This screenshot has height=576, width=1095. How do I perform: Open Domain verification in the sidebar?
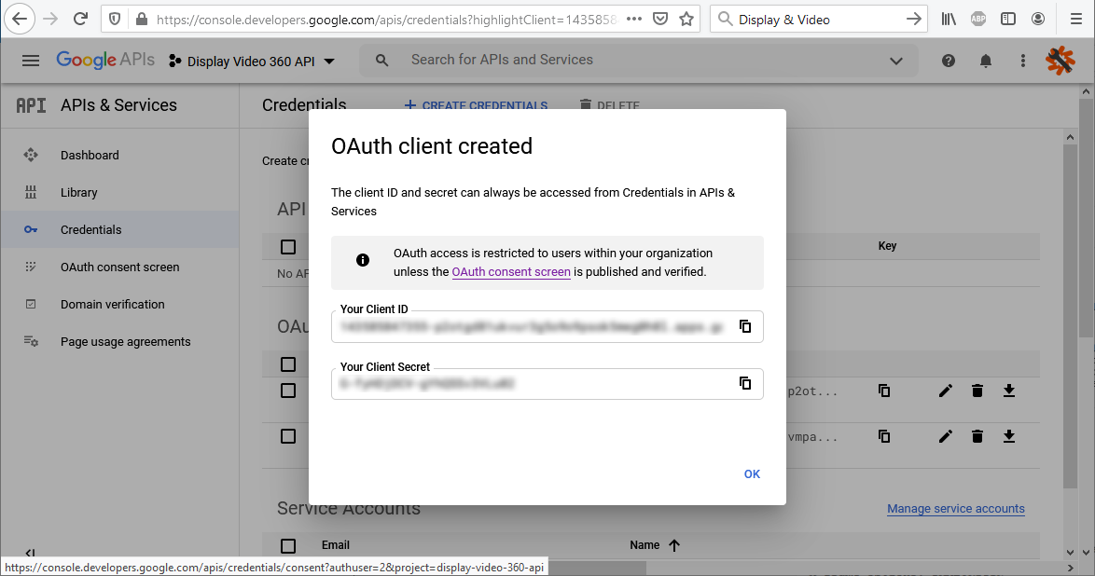pos(112,305)
